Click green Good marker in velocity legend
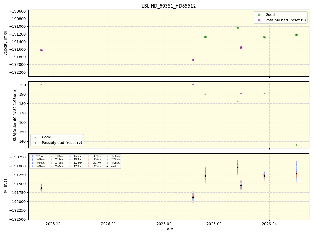This screenshot has width=313, height=235. 259,15
